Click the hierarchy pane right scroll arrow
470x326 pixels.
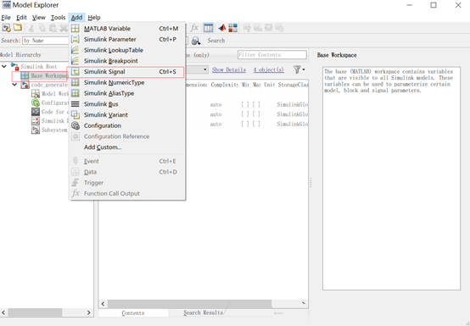89,312
